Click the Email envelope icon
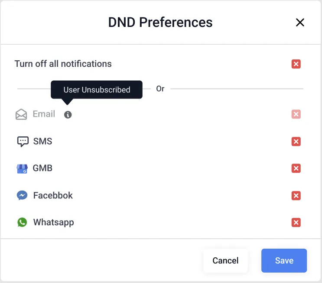This screenshot has height=283, width=322. pyautogui.click(x=21, y=114)
